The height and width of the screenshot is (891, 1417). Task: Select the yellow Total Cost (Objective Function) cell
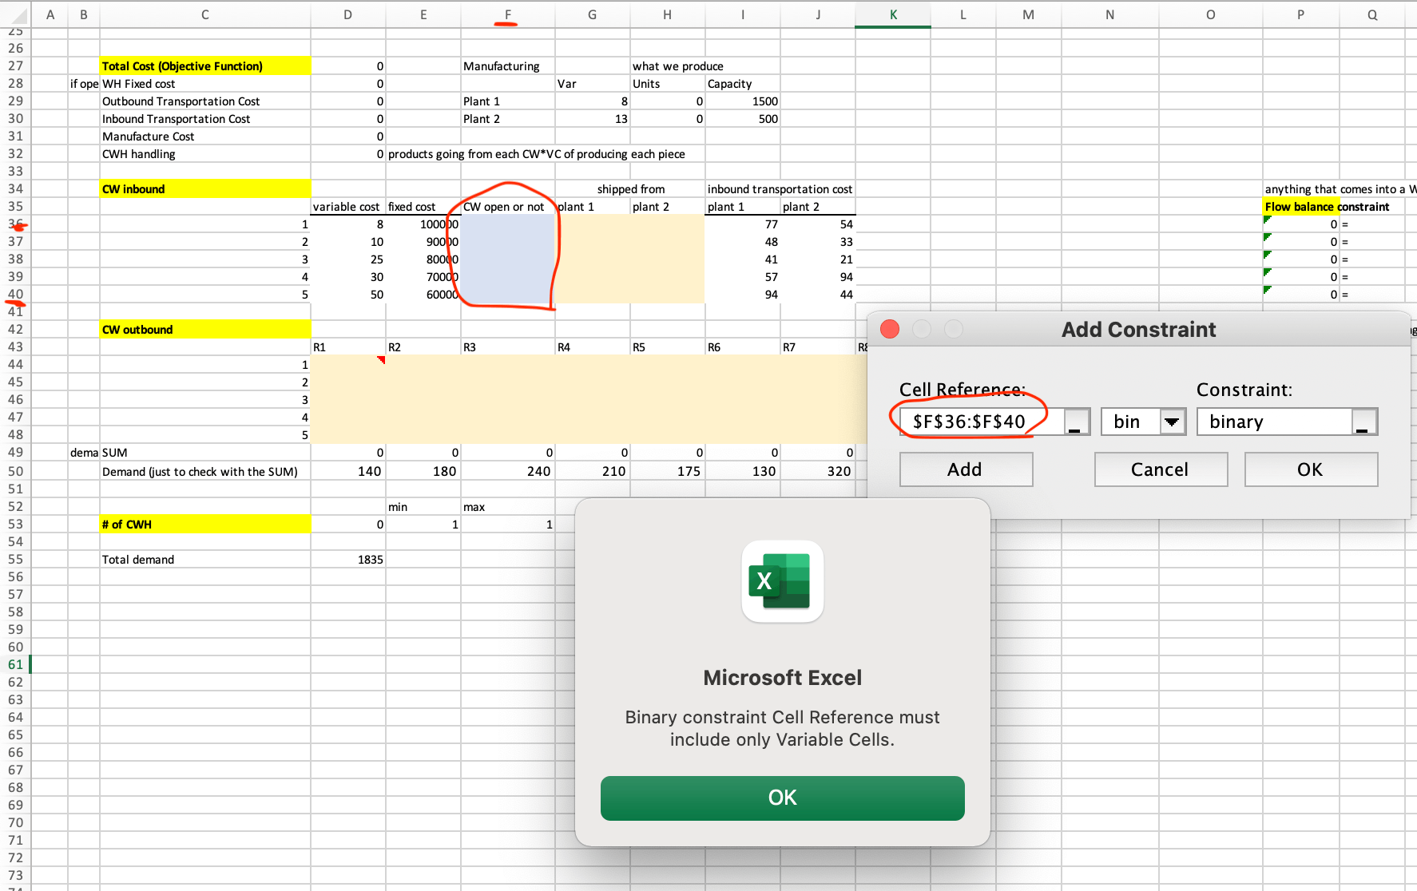pos(204,66)
